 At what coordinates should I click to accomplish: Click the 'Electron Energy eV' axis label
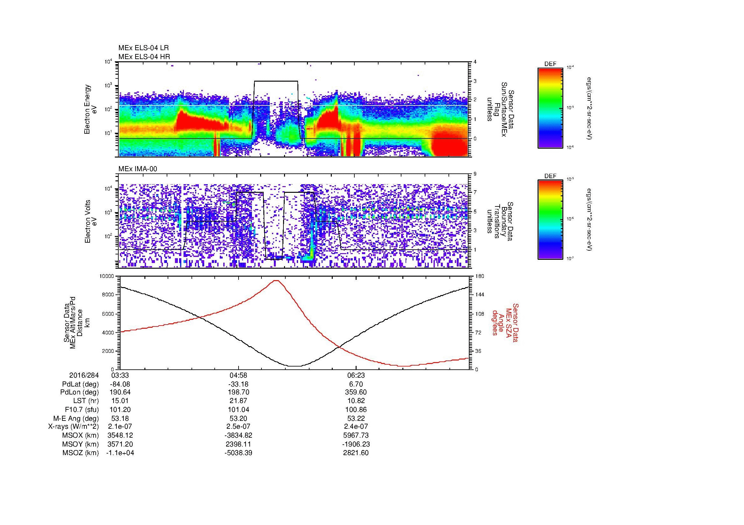coord(90,109)
